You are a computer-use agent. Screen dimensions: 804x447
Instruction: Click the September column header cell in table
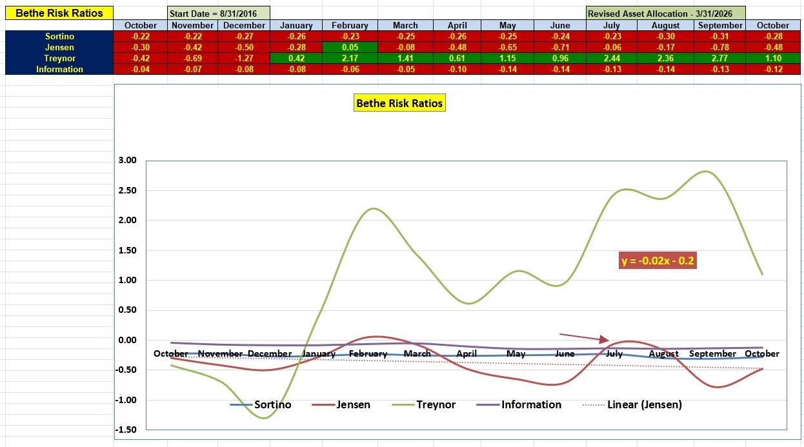click(720, 25)
